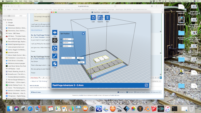Open the Apple menu
201x113 pixels.
(3, 1)
